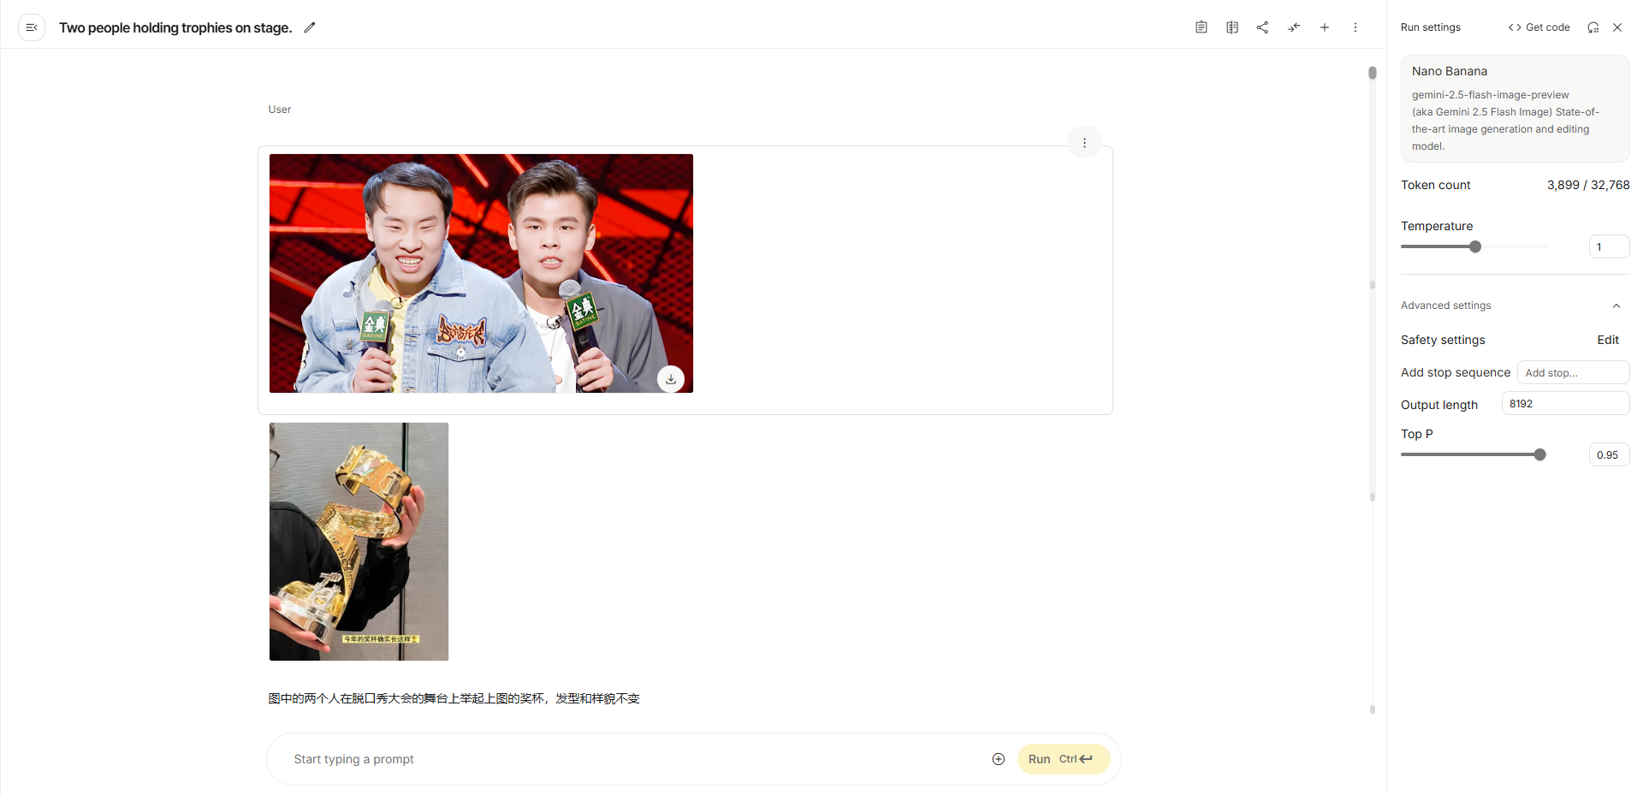Viewport: 1643px width, 795px height.
Task: Adjust the Temperature slider handle
Action: (x=1475, y=246)
